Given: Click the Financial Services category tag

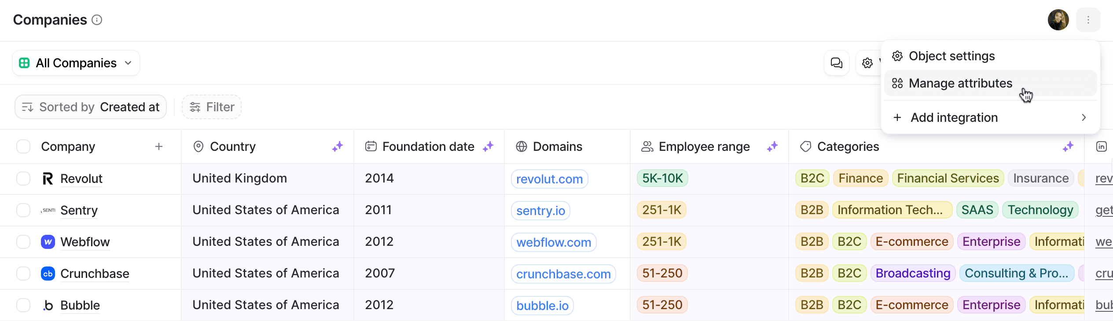Looking at the screenshot, I should 948,178.
